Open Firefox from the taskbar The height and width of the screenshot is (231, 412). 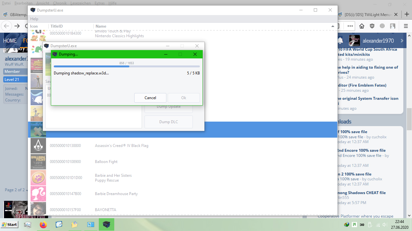pos(43,225)
